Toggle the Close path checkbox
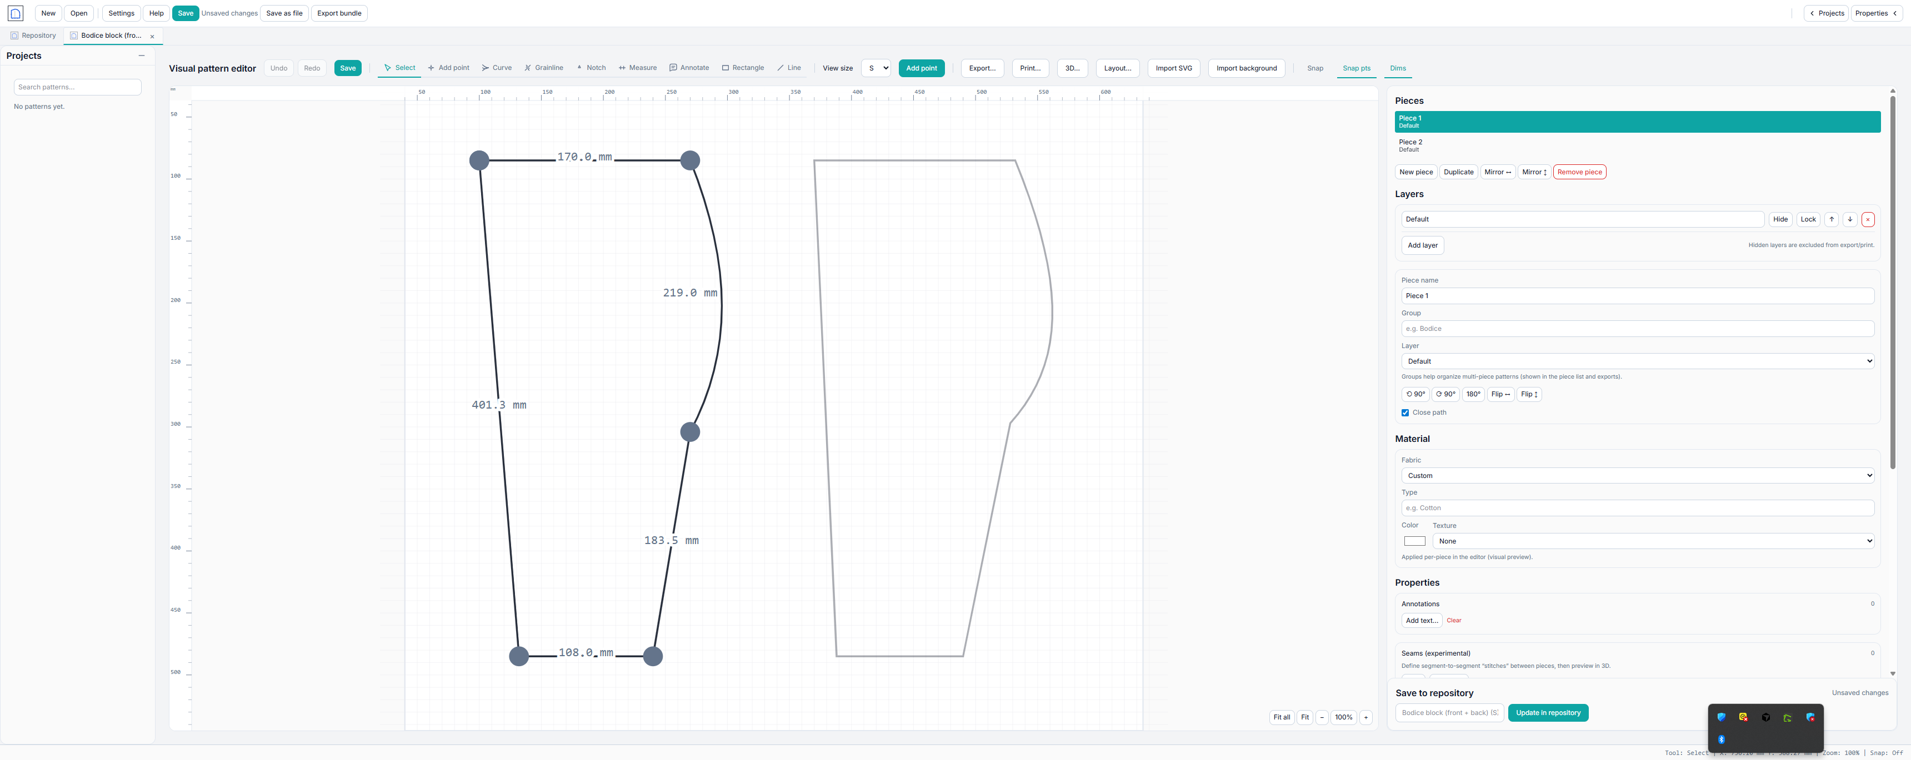 1405,413
